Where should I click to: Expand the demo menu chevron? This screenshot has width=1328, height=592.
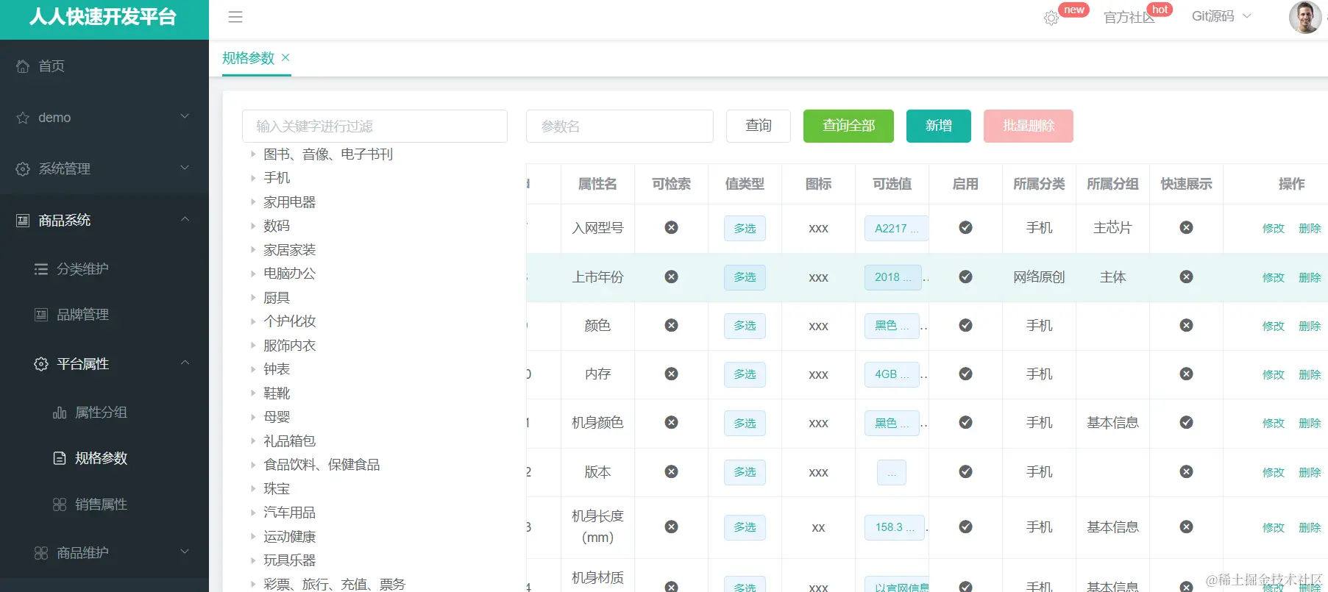185,116
